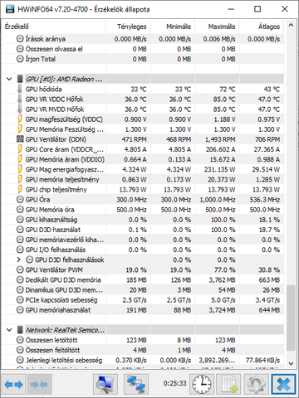Screen dimensions: 299x398
Task: Click the collapse columns arrows button
Action: [40, 384]
